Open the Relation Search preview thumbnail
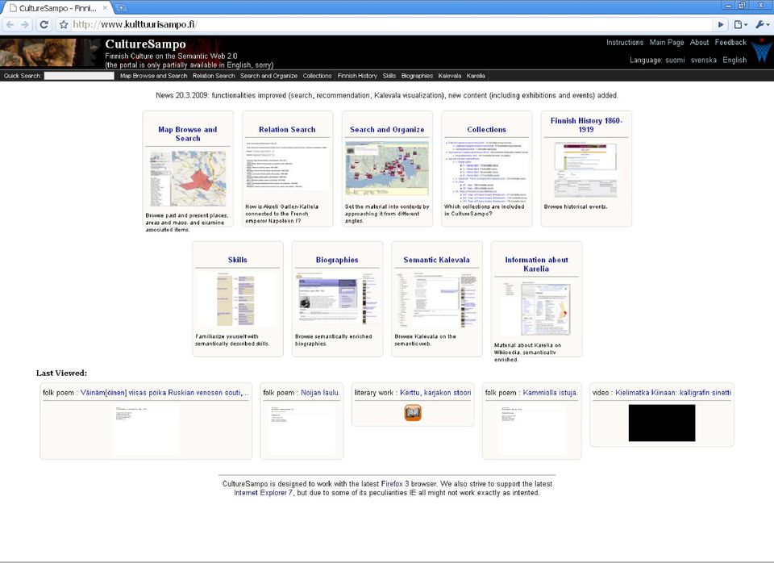Viewport: 774px width, 563px height. pyautogui.click(x=287, y=166)
